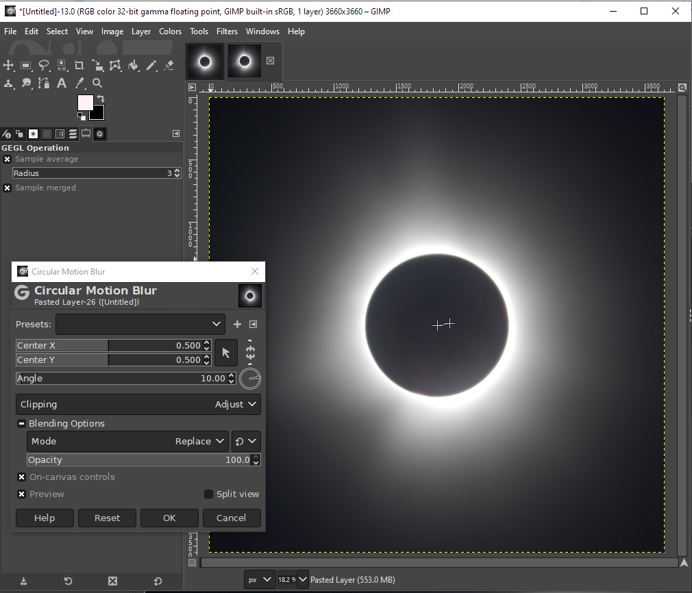Image resolution: width=692 pixels, height=593 pixels.
Task: Open the Presets dropdown
Action: click(140, 325)
